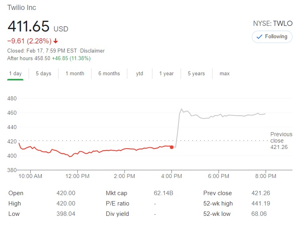Click the Twilio Inc company name
302x225 pixels.
(x=22, y=8)
